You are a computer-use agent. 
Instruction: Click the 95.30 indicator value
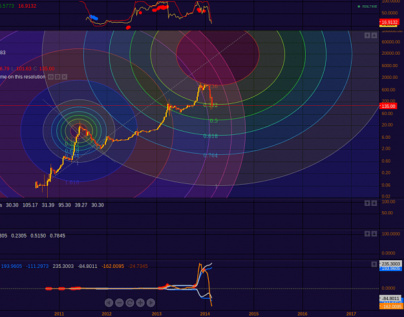click(65, 205)
